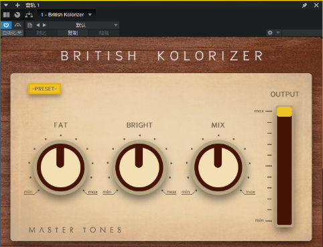Pin the plugin window

point(304,5)
